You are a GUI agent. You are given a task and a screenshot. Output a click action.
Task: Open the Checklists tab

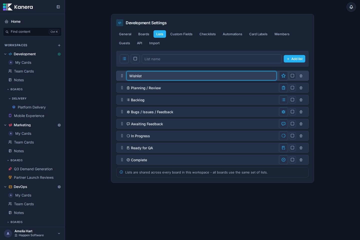point(207,34)
